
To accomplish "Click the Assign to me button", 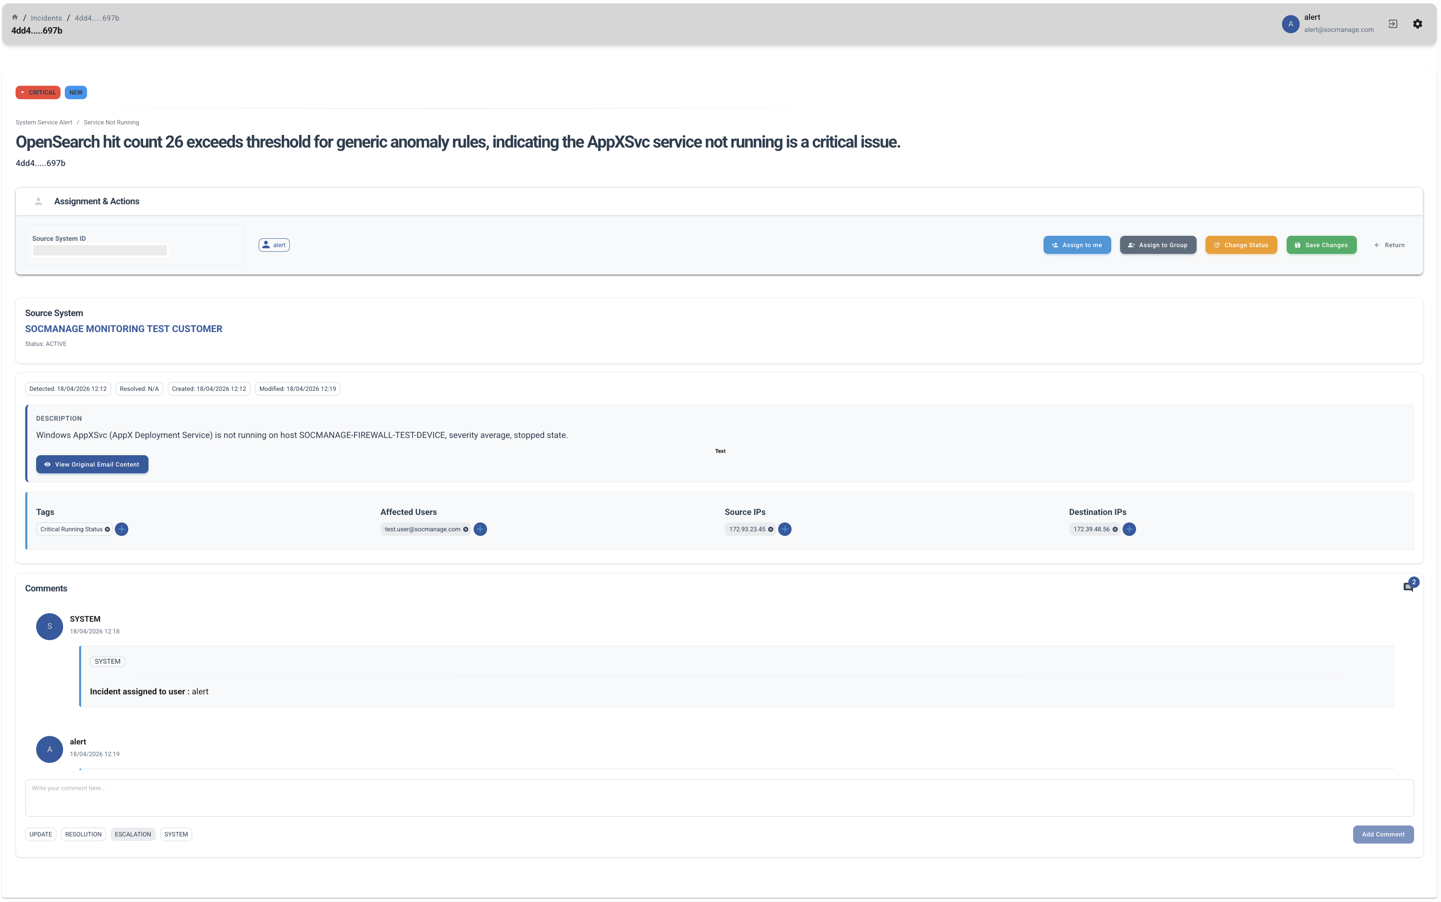I will click(x=1077, y=245).
